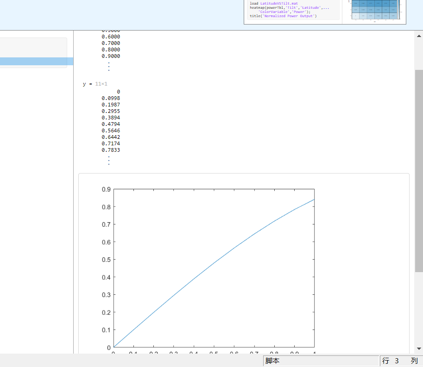Select the highlighted blue line in left code pane
The image size is (423, 367).
[37, 61]
